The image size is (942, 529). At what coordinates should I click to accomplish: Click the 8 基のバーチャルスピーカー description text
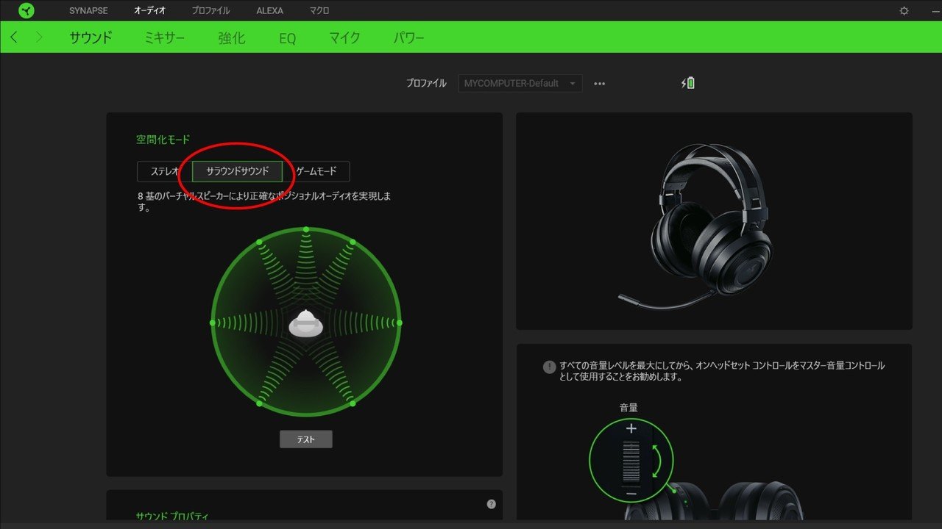click(x=264, y=202)
